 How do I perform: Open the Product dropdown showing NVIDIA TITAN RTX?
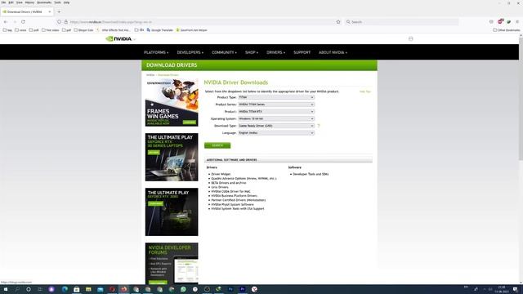(276, 112)
